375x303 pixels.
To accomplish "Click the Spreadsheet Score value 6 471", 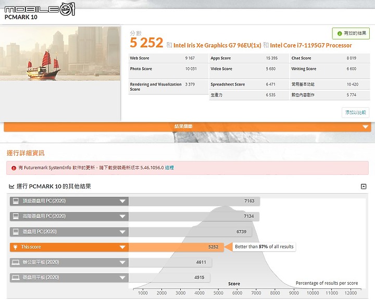I will click(x=270, y=84).
